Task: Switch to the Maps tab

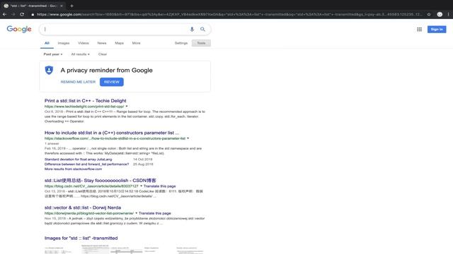Action: [x=120, y=43]
